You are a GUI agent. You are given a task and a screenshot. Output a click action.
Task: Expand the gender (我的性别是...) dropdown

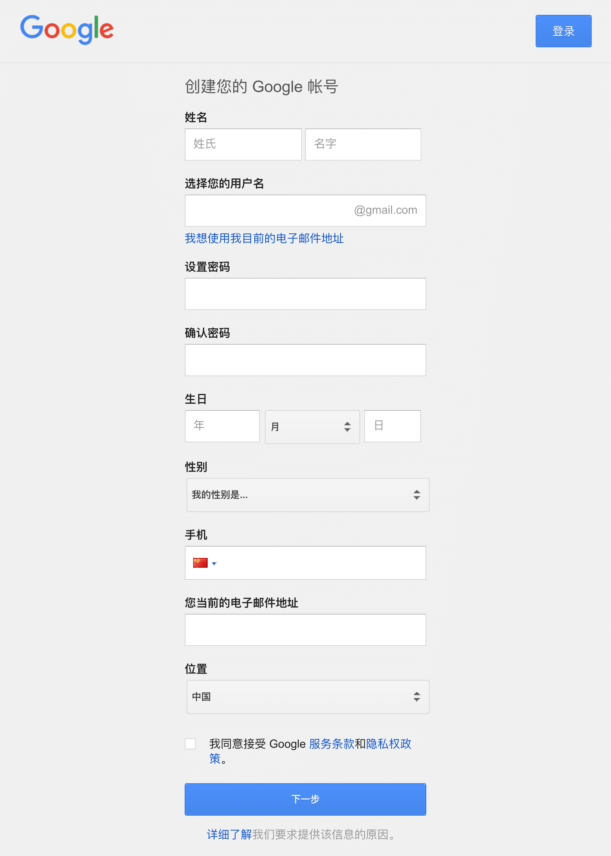coord(307,495)
